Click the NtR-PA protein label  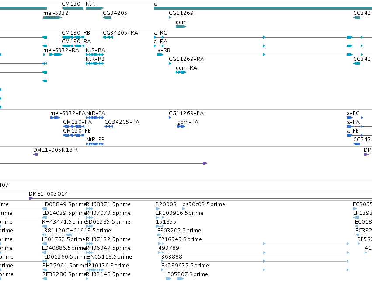(x=96, y=113)
